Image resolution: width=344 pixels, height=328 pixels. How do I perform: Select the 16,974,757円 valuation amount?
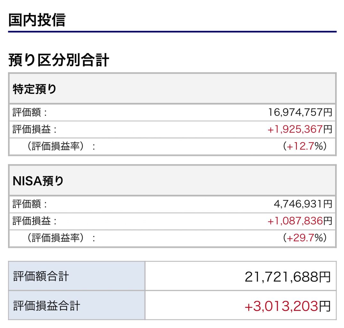pyautogui.click(x=300, y=112)
